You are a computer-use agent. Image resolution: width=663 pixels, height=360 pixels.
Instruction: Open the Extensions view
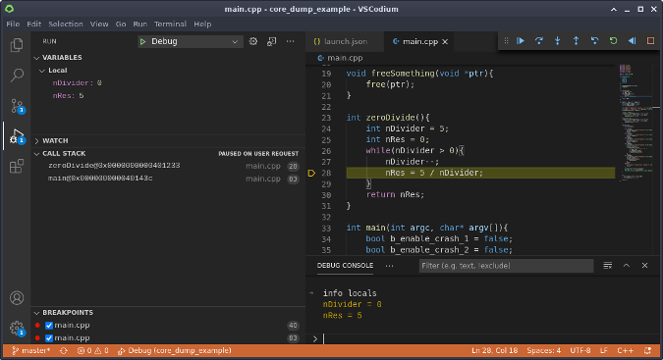point(17,167)
